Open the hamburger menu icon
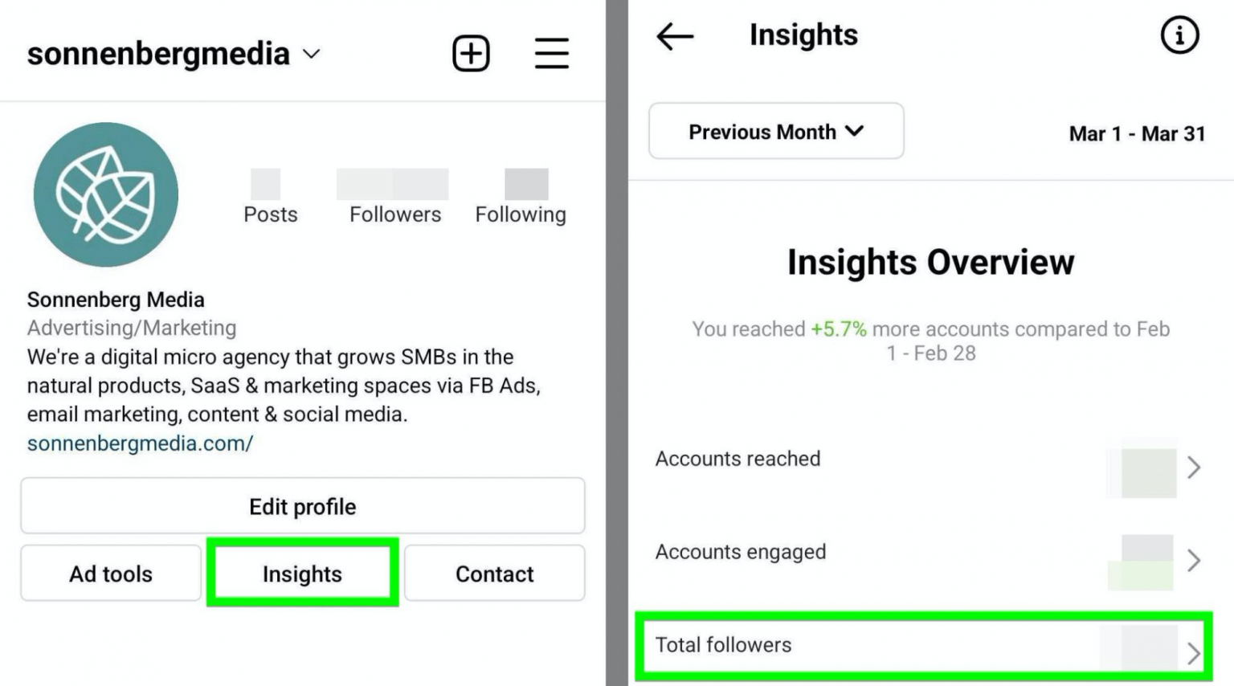 coord(552,53)
